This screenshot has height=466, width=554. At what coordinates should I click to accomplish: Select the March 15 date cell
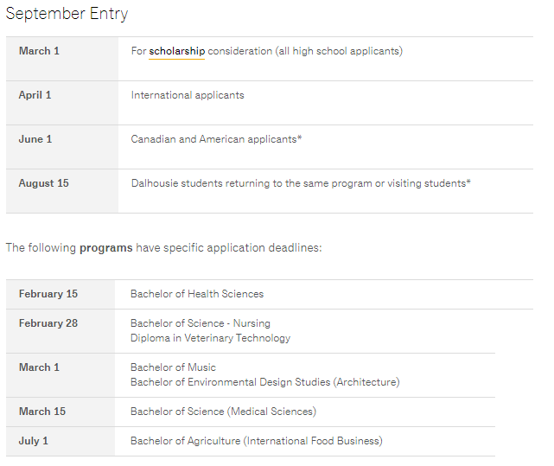pos(42,412)
